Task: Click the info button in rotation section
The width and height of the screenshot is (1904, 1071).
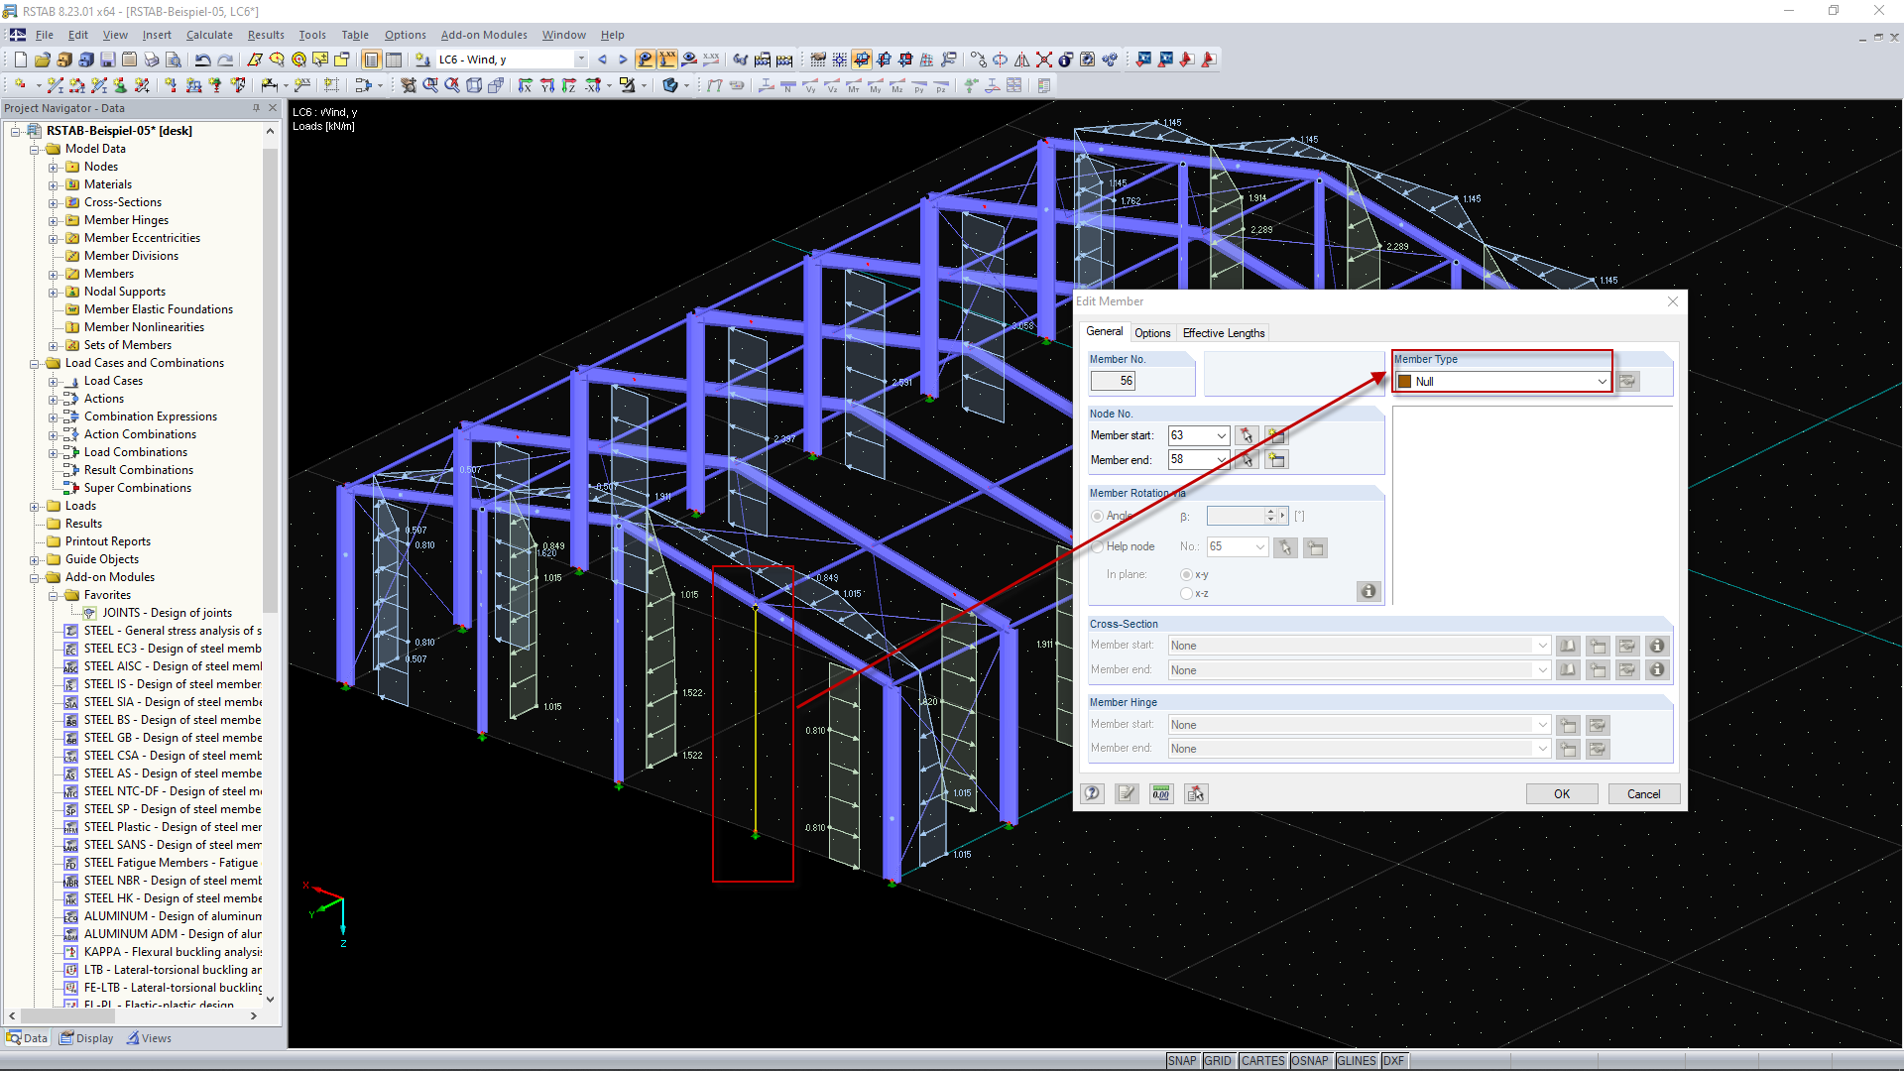Action: tap(1368, 591)
